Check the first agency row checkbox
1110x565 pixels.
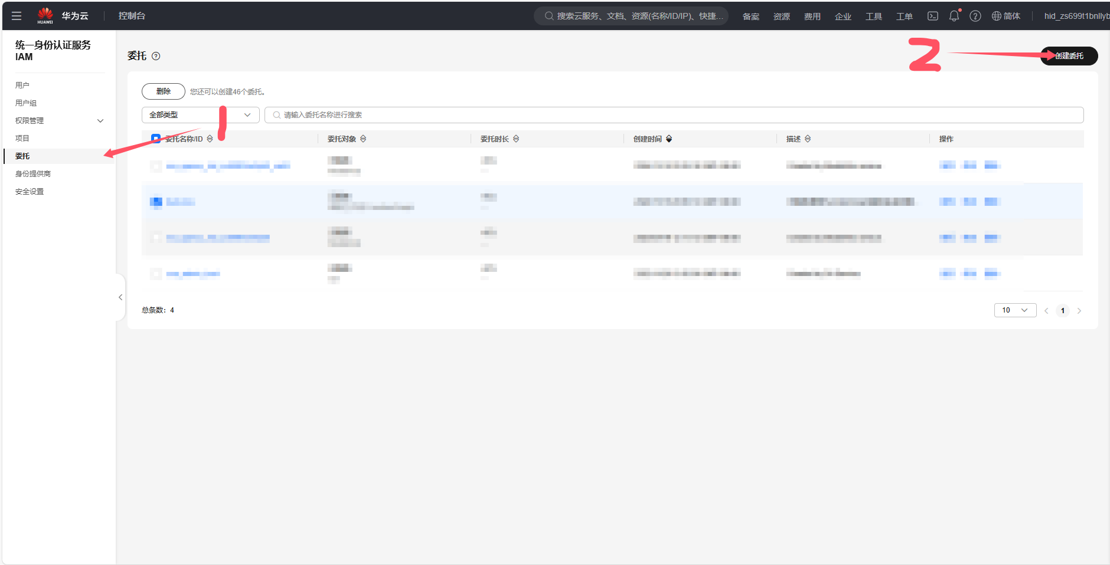(x=156, y=166)
